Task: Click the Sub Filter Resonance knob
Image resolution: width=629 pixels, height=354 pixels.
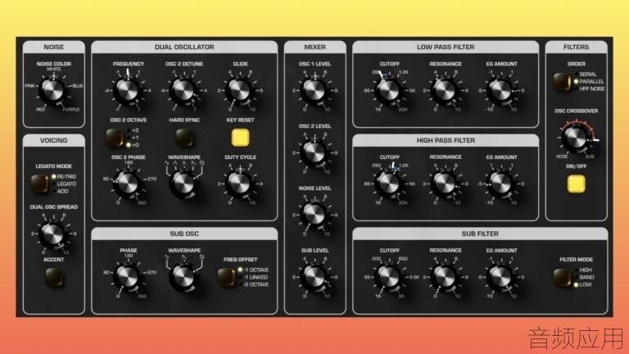Action: tap(445, 276)
